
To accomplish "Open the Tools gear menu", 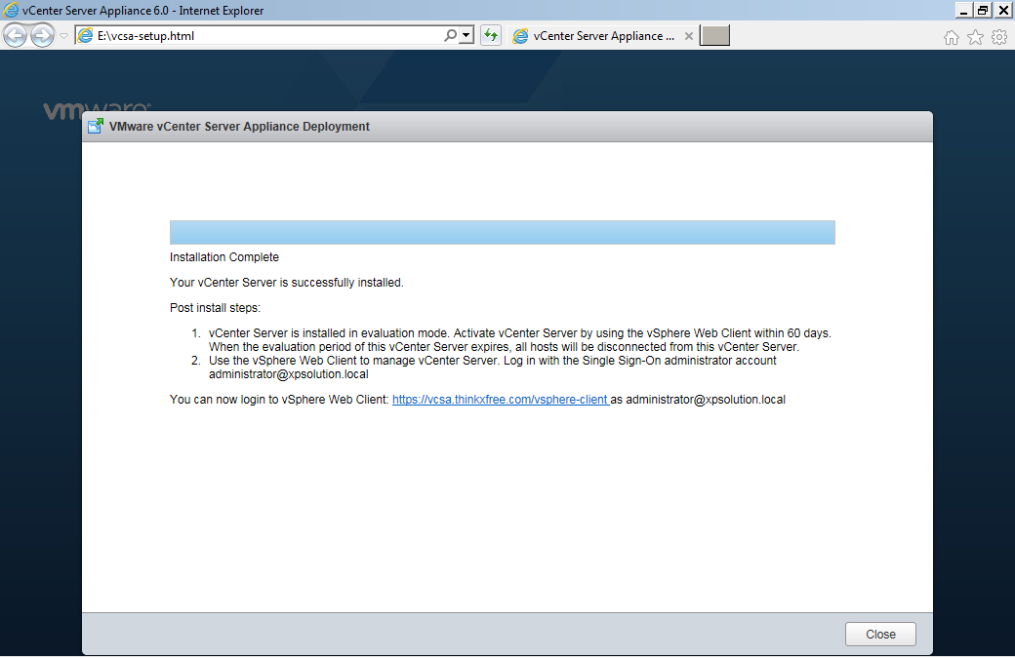I will tap(999, 37).
